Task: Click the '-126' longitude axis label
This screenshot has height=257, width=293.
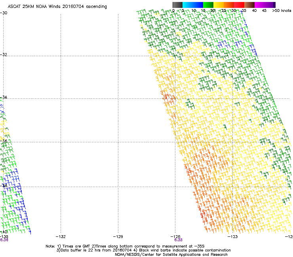Action: (x=175, y=237)
